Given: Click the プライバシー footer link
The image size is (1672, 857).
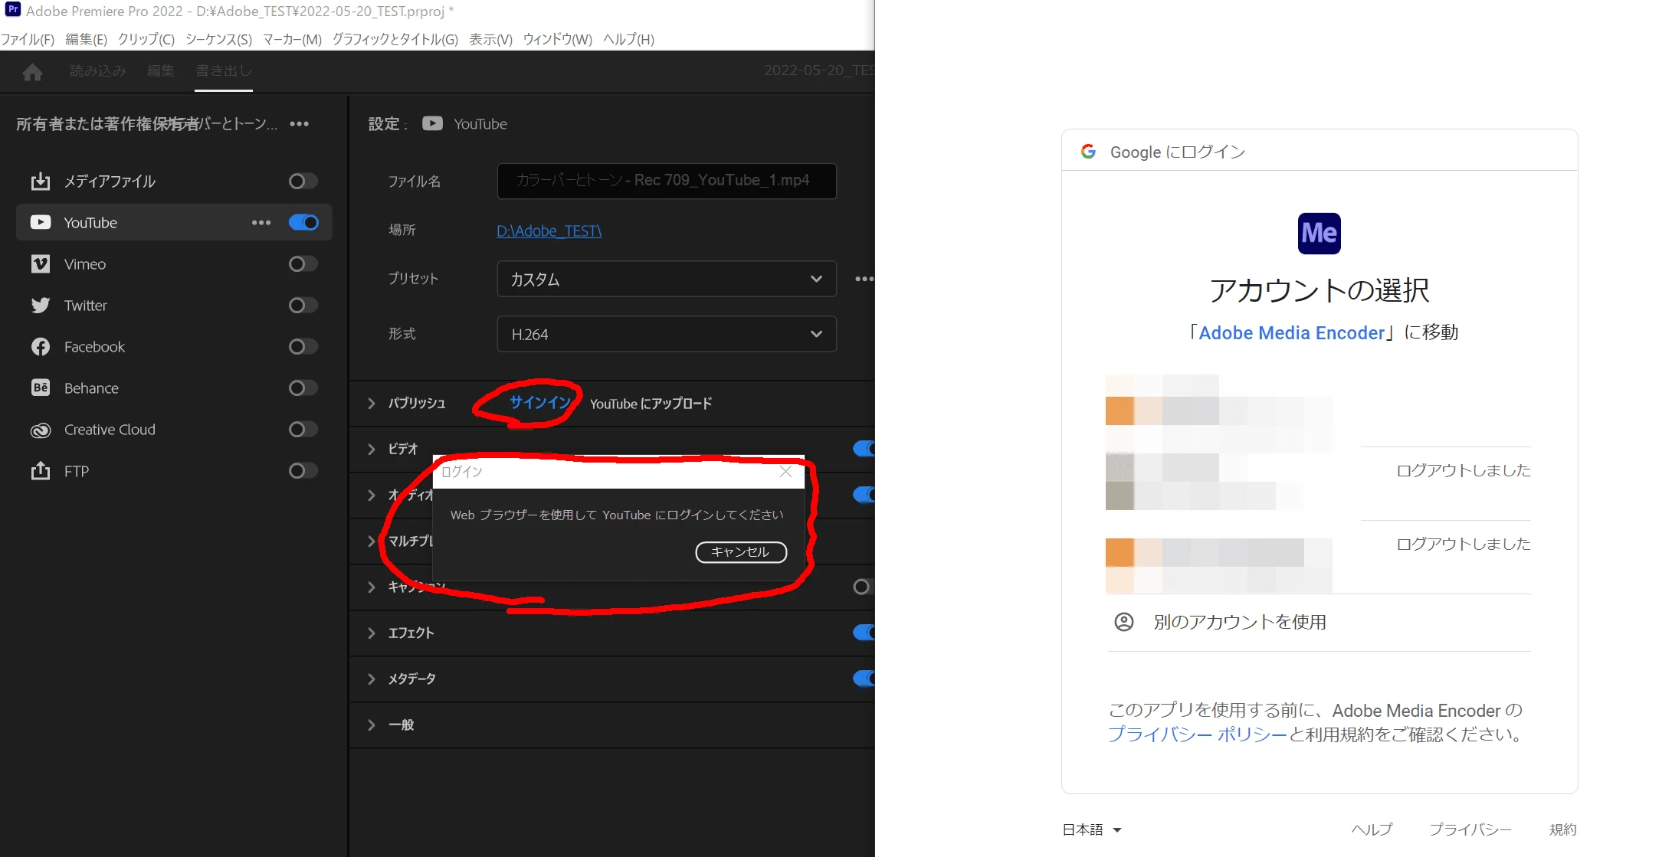Looking at the screenshot, I should (1470, 829).
